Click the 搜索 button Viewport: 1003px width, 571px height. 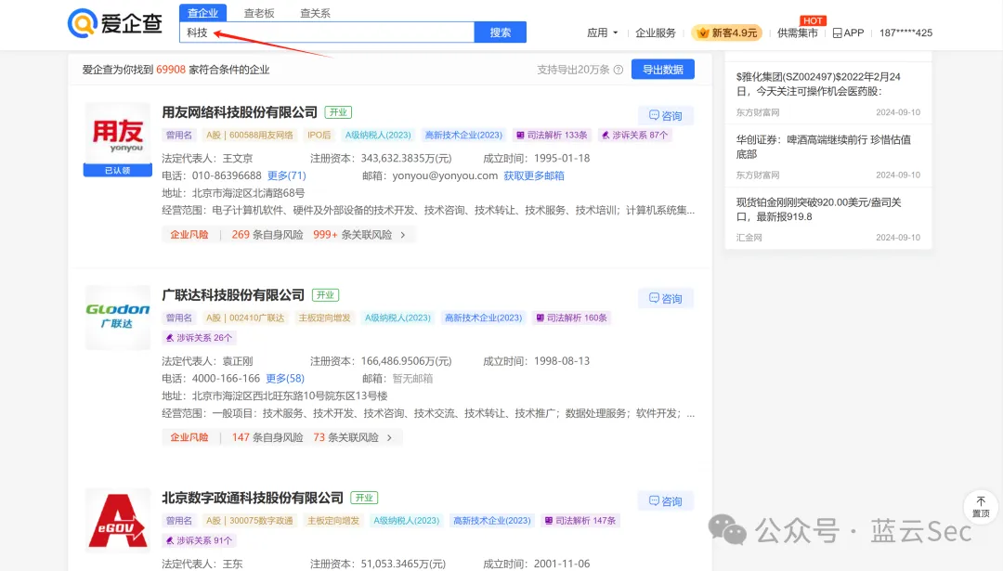tap(501, 32)
